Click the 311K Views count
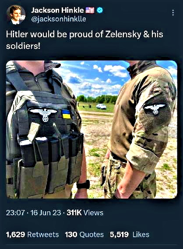This screenshot has width=183, height=249. [x=85, y=213]
